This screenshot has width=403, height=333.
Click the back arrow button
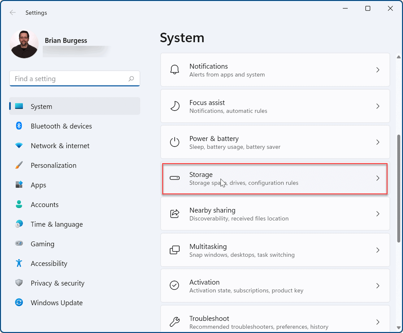pyautogui.click(x=12, y=12)
